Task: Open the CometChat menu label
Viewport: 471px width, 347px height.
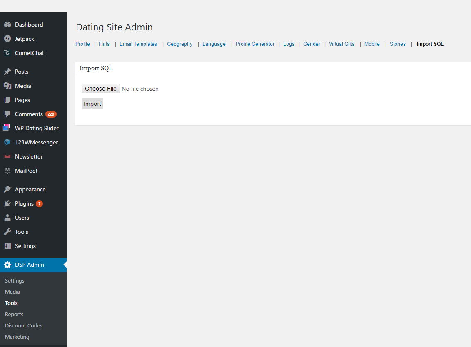Action: pyautogui.click(x=30, y=53)
